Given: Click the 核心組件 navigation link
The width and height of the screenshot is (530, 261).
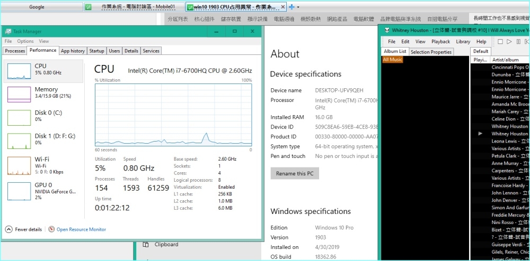Looking at the screenshot, I should coord(204,19).
